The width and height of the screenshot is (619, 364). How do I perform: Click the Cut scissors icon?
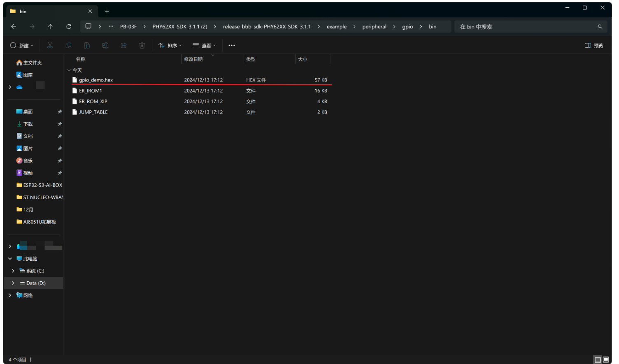point(50,45)
